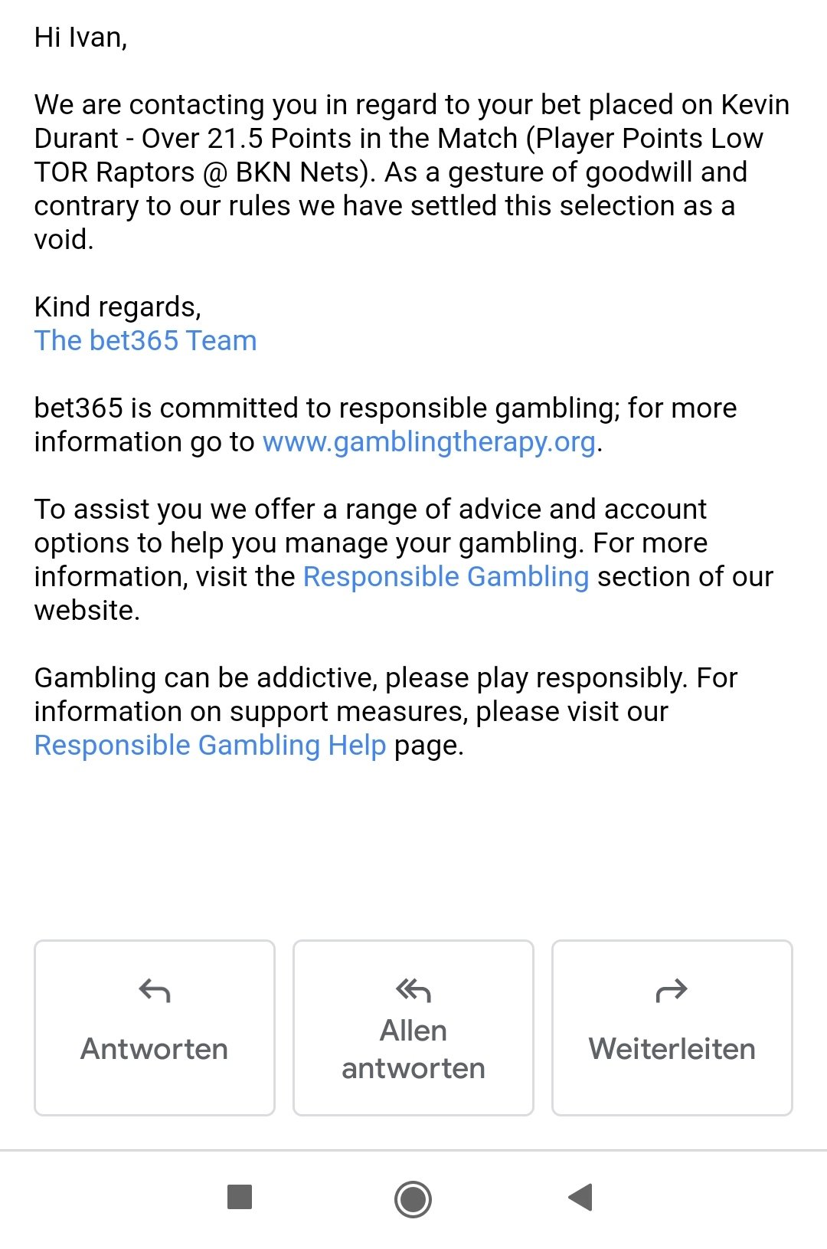Click the Allen antworten button text

pyautogui.click(x=413, y=1049)
